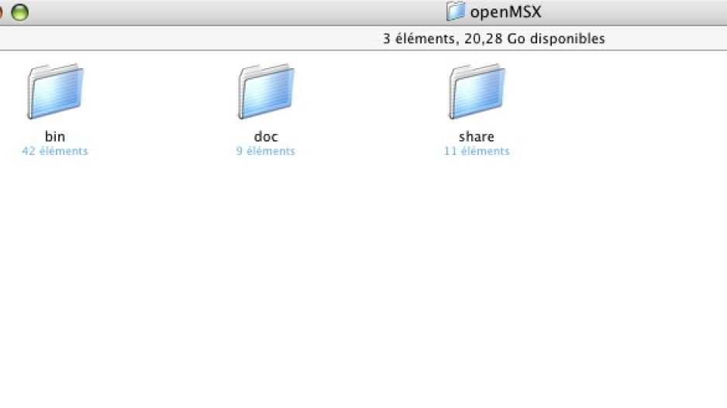
Task: Click the "11 éléments" info text
Action: point(477,151)
